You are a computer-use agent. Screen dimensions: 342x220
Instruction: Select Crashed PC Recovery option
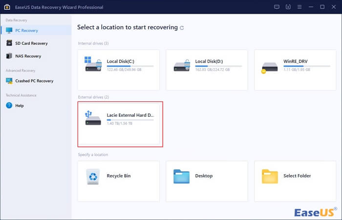pyautogui.click(x=34, y=81)
